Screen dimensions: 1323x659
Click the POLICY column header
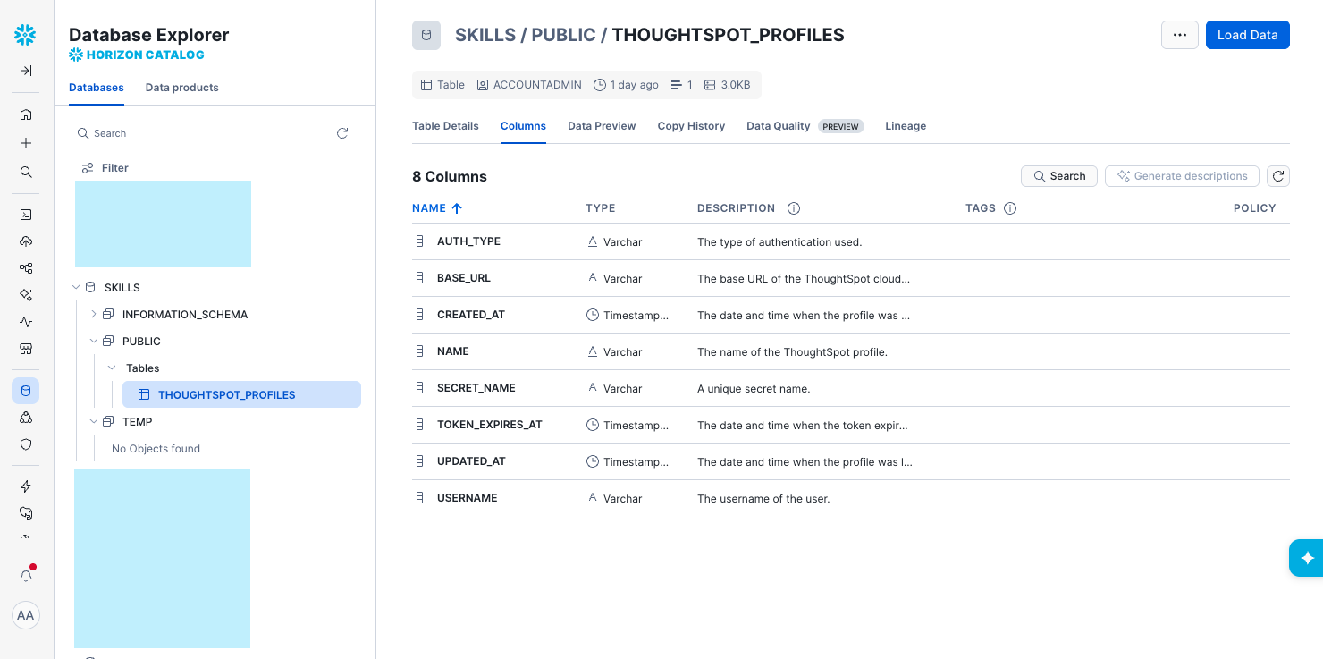coord(1255,208)
